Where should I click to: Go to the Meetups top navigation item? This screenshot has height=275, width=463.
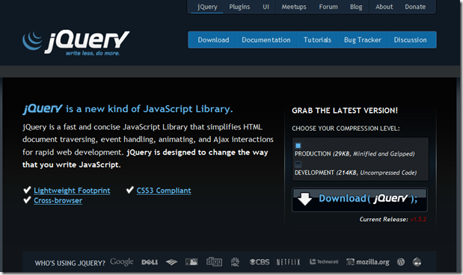click(x=294, y=7)
